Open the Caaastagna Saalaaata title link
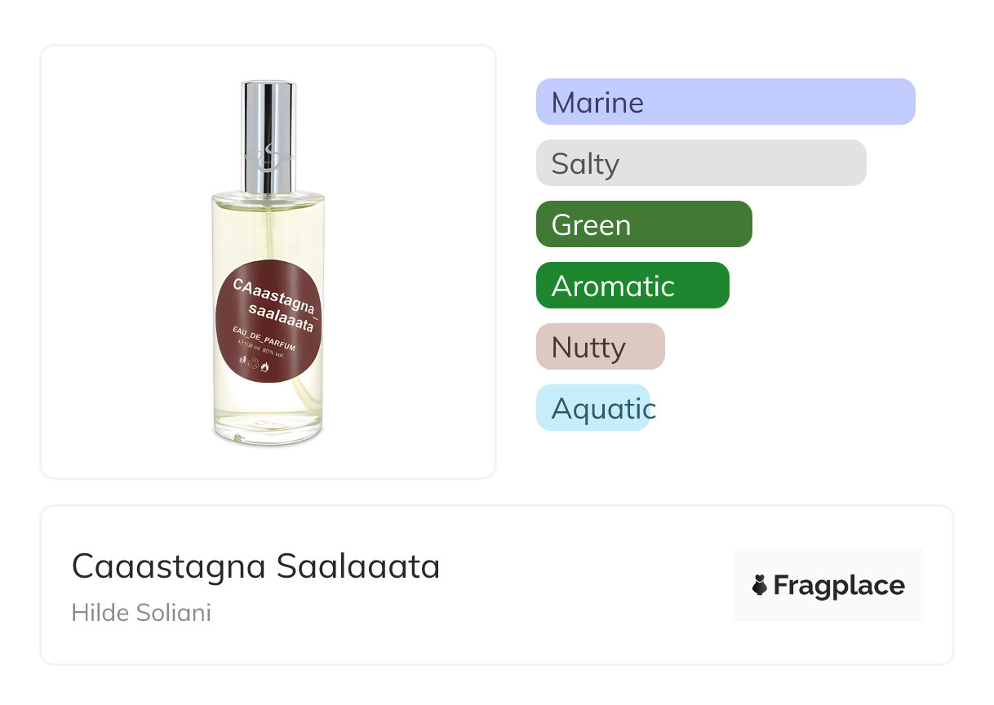This screenshot has height=705, width=994. coord(256,566)
